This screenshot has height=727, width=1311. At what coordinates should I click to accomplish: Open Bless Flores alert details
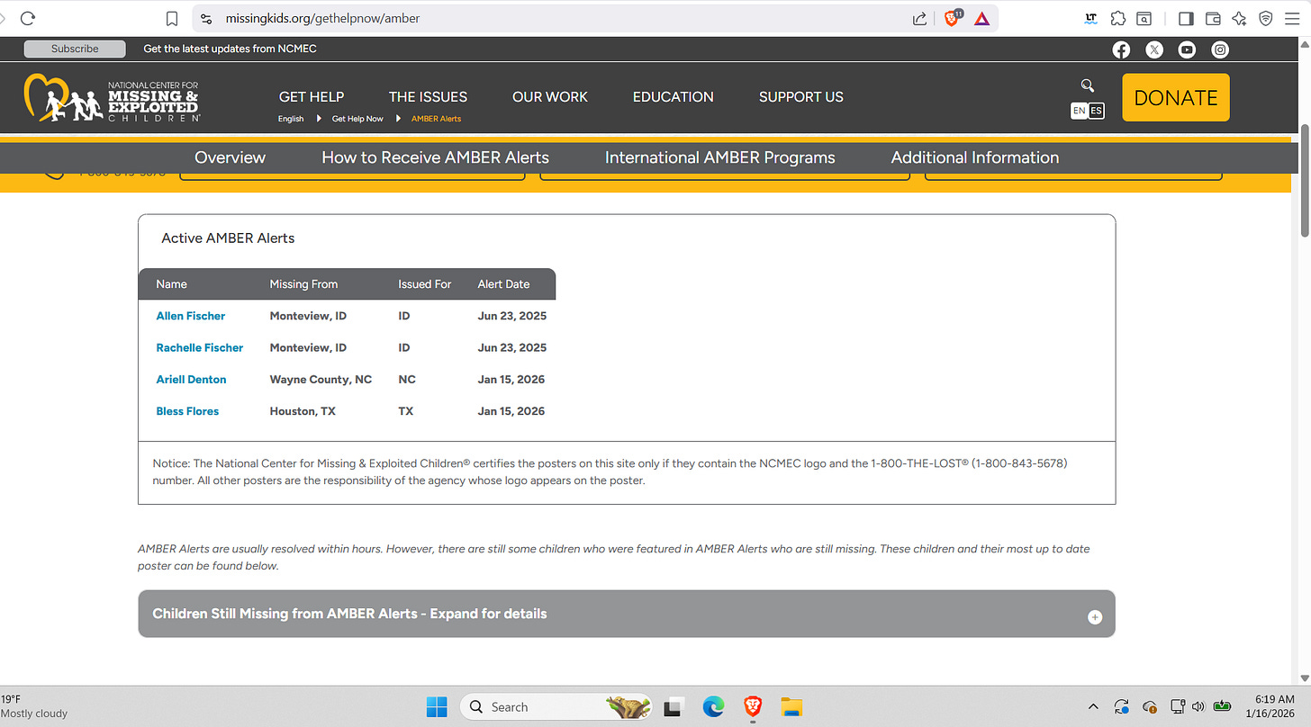187,411
